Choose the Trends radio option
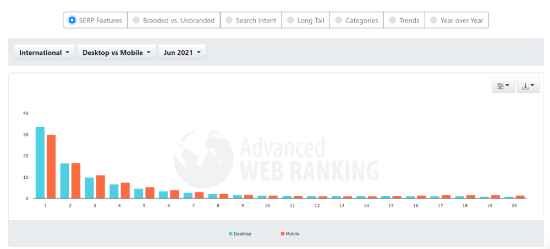 point(404,20)
